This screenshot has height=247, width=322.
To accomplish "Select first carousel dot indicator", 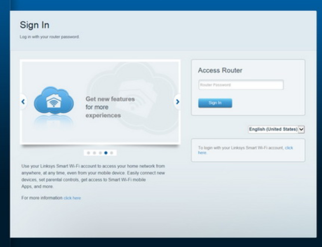I will pos(89,153).
